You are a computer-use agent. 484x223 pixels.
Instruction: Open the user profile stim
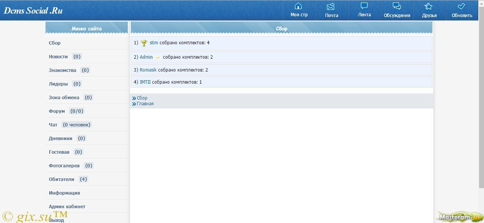154,43
